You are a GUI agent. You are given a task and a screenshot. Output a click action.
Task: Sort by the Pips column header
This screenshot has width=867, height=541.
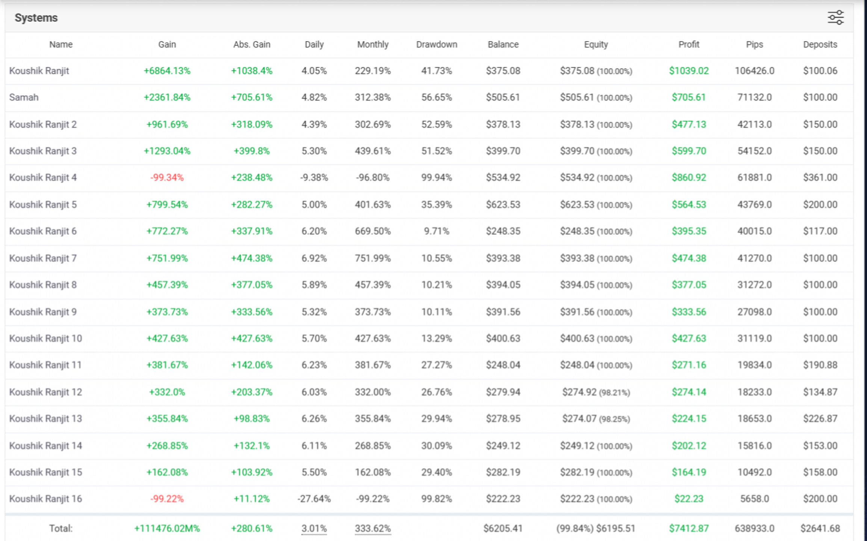pyautogui.click(x=754, y=44)
